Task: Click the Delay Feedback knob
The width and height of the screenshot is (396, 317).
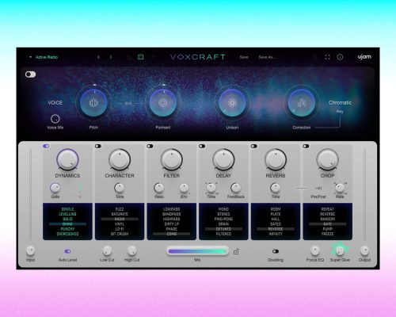Action: click(x=235, y=188)
